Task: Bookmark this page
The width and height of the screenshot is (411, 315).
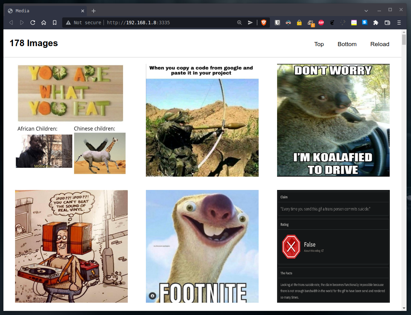Action: [x=55, y=23]
